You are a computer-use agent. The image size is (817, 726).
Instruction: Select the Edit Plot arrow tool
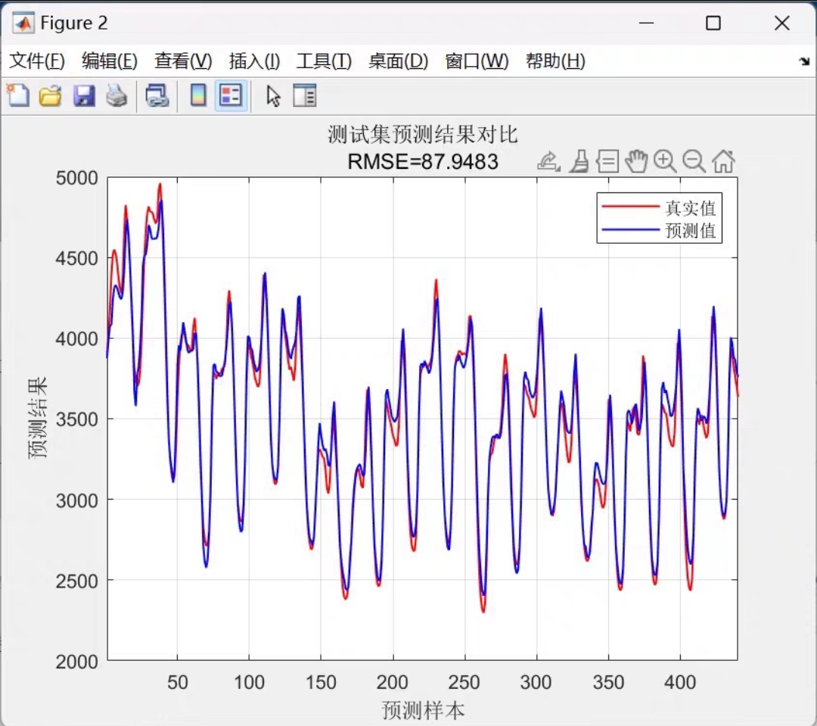click(x=273, y=96)
